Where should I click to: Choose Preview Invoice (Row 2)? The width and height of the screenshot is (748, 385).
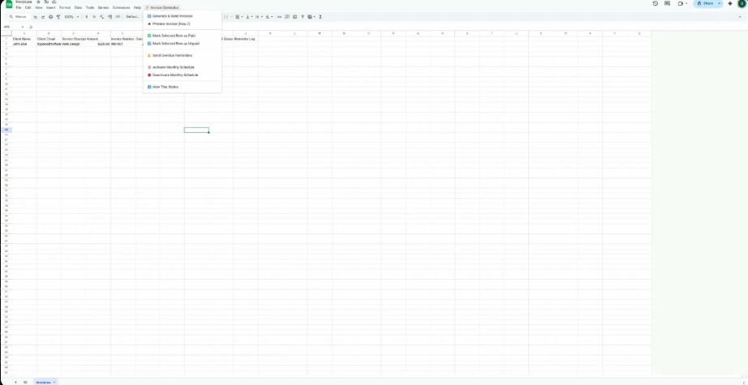pyautogui.click(x=183, y=24)
